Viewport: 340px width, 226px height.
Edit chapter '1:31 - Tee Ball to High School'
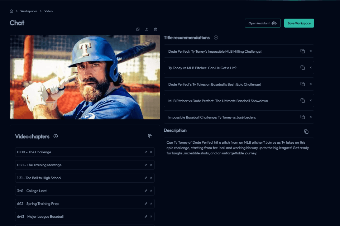146,178
